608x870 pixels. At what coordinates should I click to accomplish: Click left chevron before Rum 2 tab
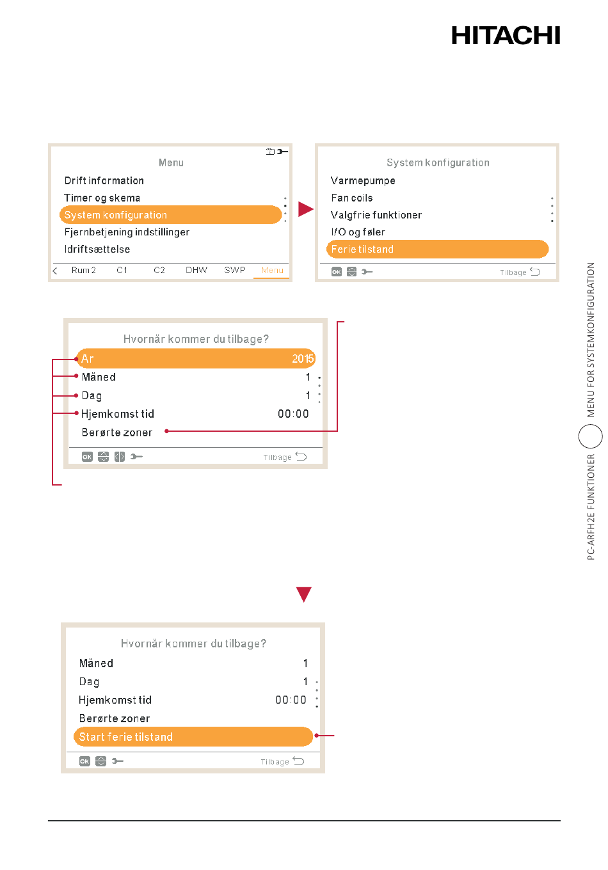55,271
